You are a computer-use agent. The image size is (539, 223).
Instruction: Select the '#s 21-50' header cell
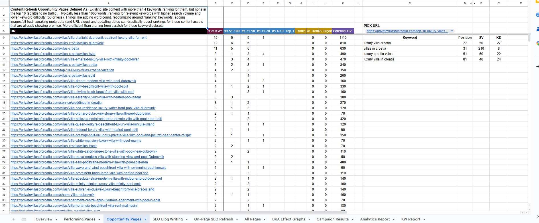coord(248,31)
